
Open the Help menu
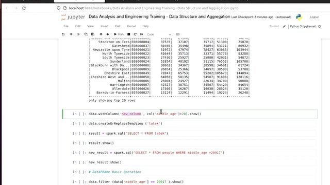145,26
